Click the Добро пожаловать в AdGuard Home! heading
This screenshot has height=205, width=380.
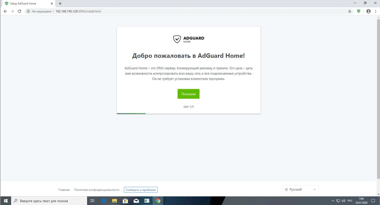(188, 56)
